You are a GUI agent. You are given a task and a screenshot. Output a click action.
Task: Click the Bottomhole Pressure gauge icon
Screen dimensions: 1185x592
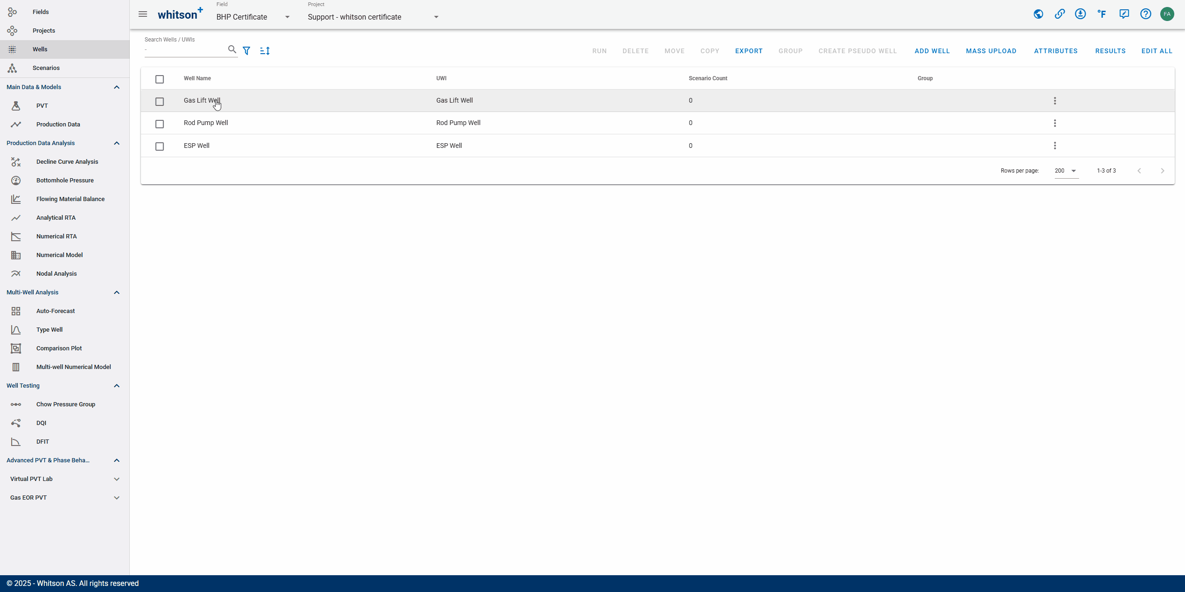[x=16, y=181]
